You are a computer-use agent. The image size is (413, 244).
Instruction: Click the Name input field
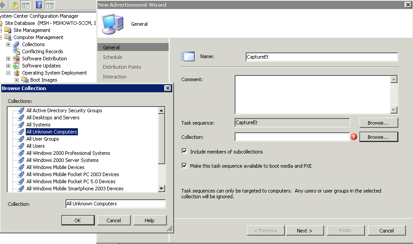322,57
